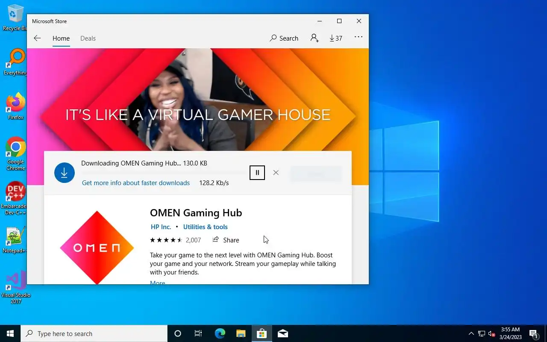Open the See more ellipsis menu
The image size is (547, 342).
[x=359, y=37]
